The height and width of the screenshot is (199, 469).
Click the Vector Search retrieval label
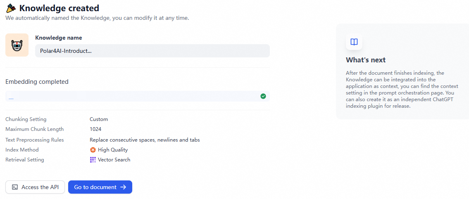114,160
